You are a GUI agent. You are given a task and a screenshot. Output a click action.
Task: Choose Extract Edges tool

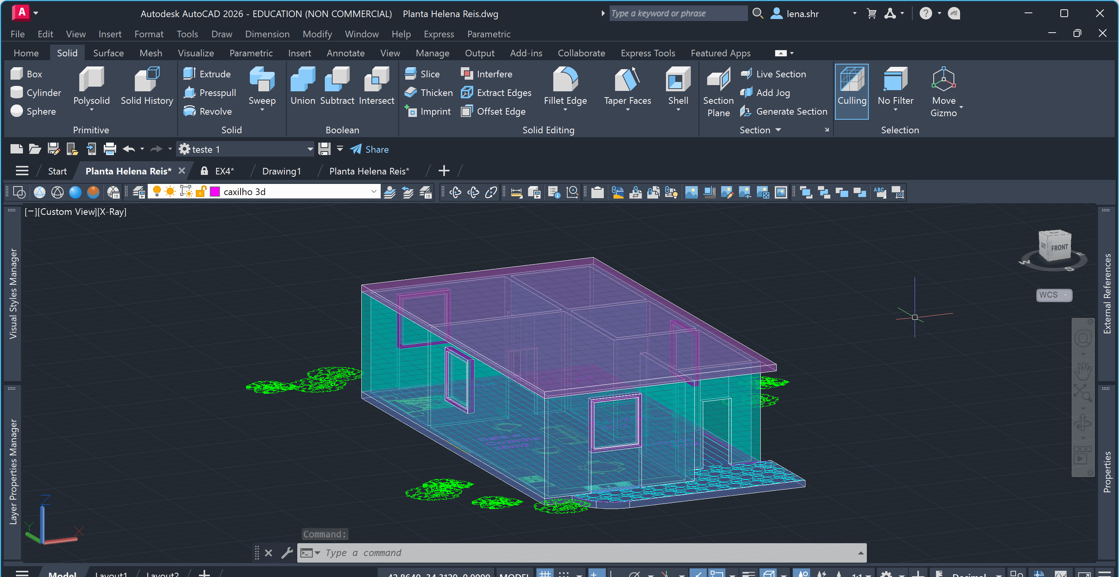pos(496,92)
